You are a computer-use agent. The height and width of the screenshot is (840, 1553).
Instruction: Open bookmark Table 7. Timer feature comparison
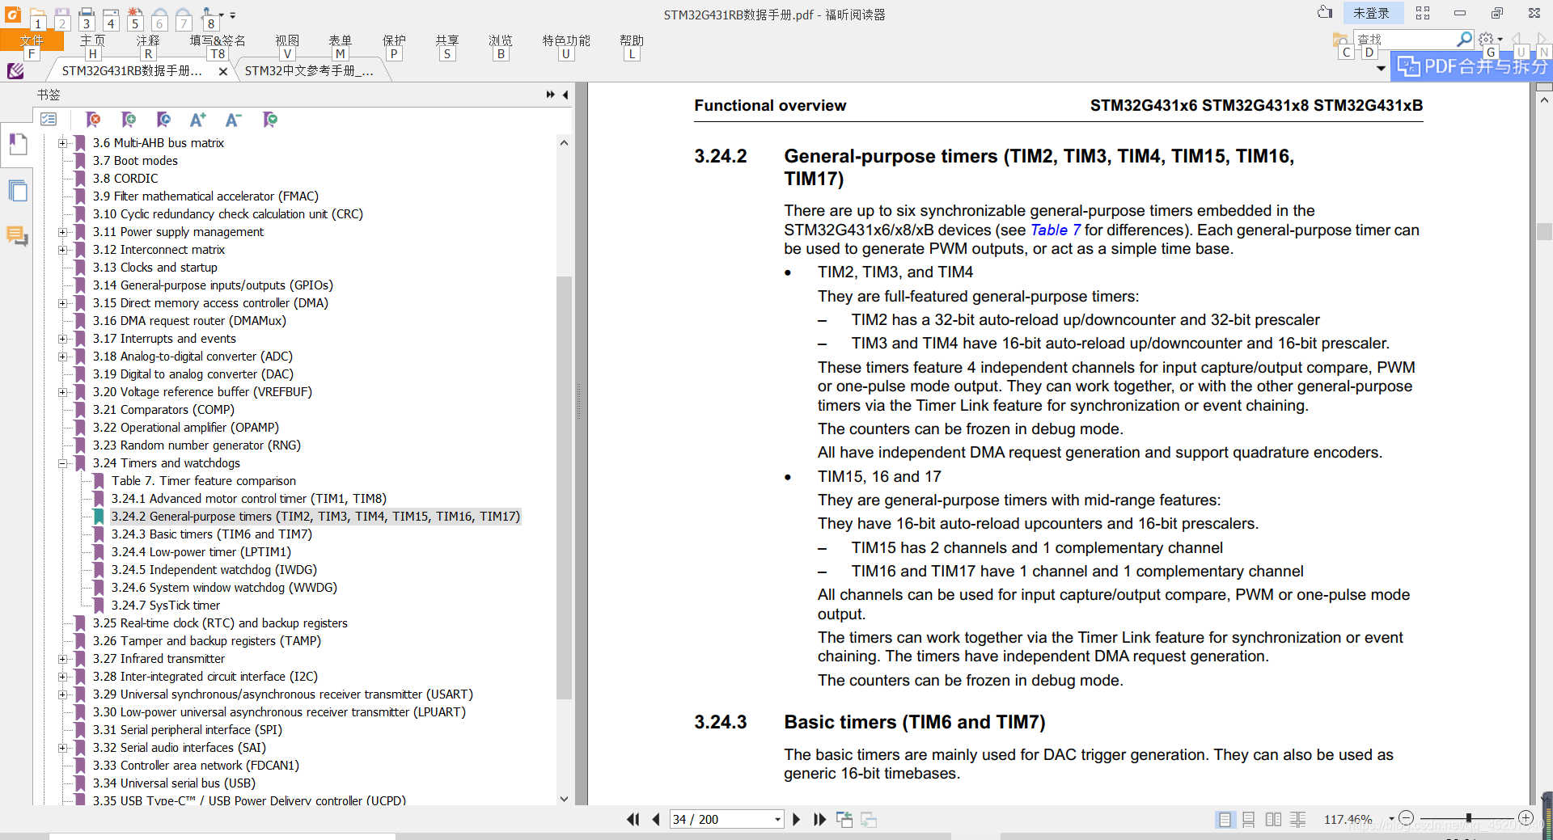[x=204, y=481]
